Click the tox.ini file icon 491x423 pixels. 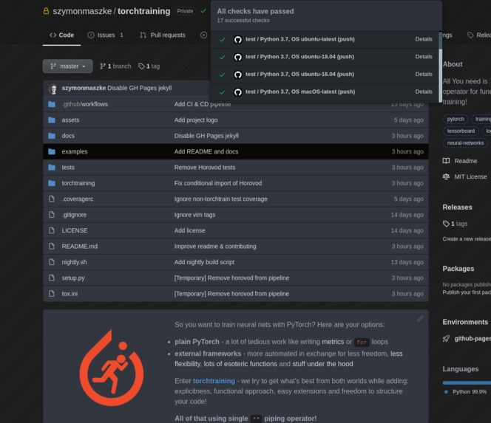tap(52, 294)
